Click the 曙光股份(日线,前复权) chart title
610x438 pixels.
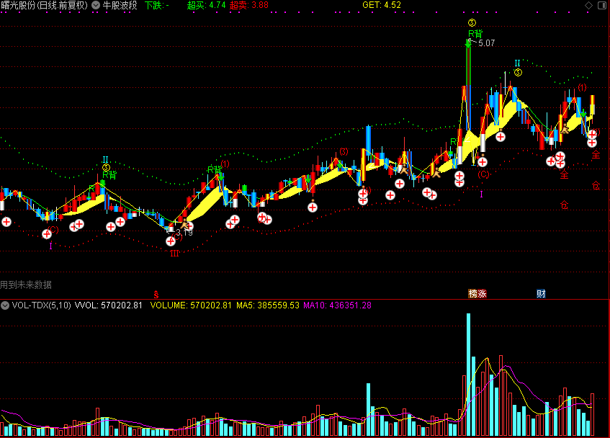click(45, 5)
